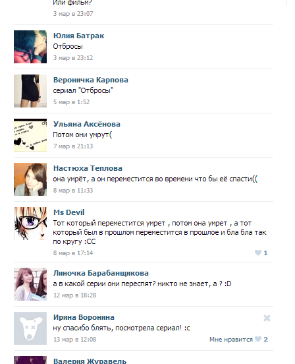Click Ирина Воронина's default dog avatar

[30, 328]
